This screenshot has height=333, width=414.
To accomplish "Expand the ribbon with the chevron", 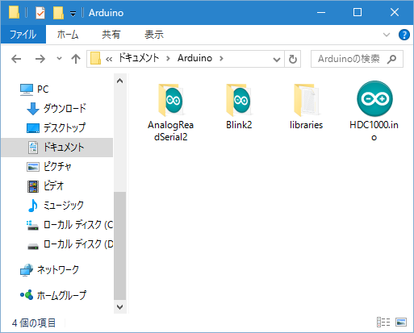I will click(x=387, y=35).
